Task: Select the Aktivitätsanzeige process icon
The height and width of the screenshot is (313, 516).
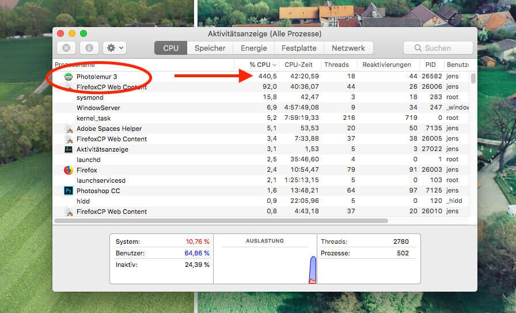Action: [69, 149]
